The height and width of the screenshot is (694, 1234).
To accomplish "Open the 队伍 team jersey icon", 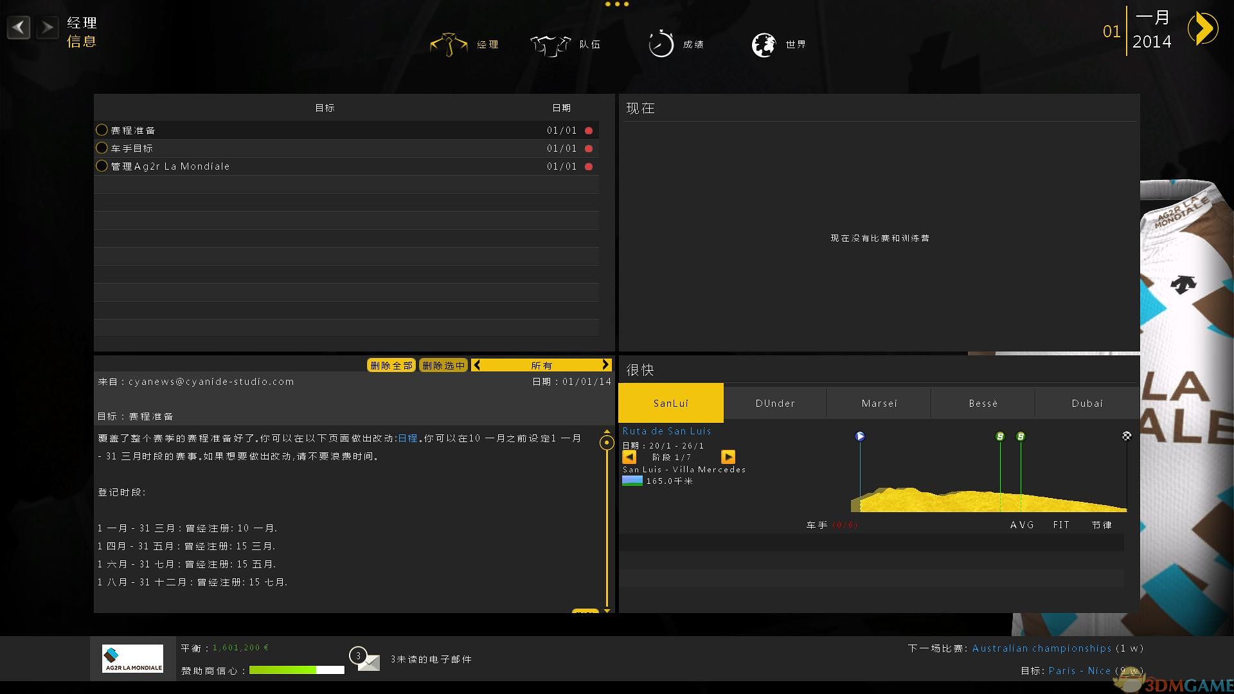I will tap(550, 44).
